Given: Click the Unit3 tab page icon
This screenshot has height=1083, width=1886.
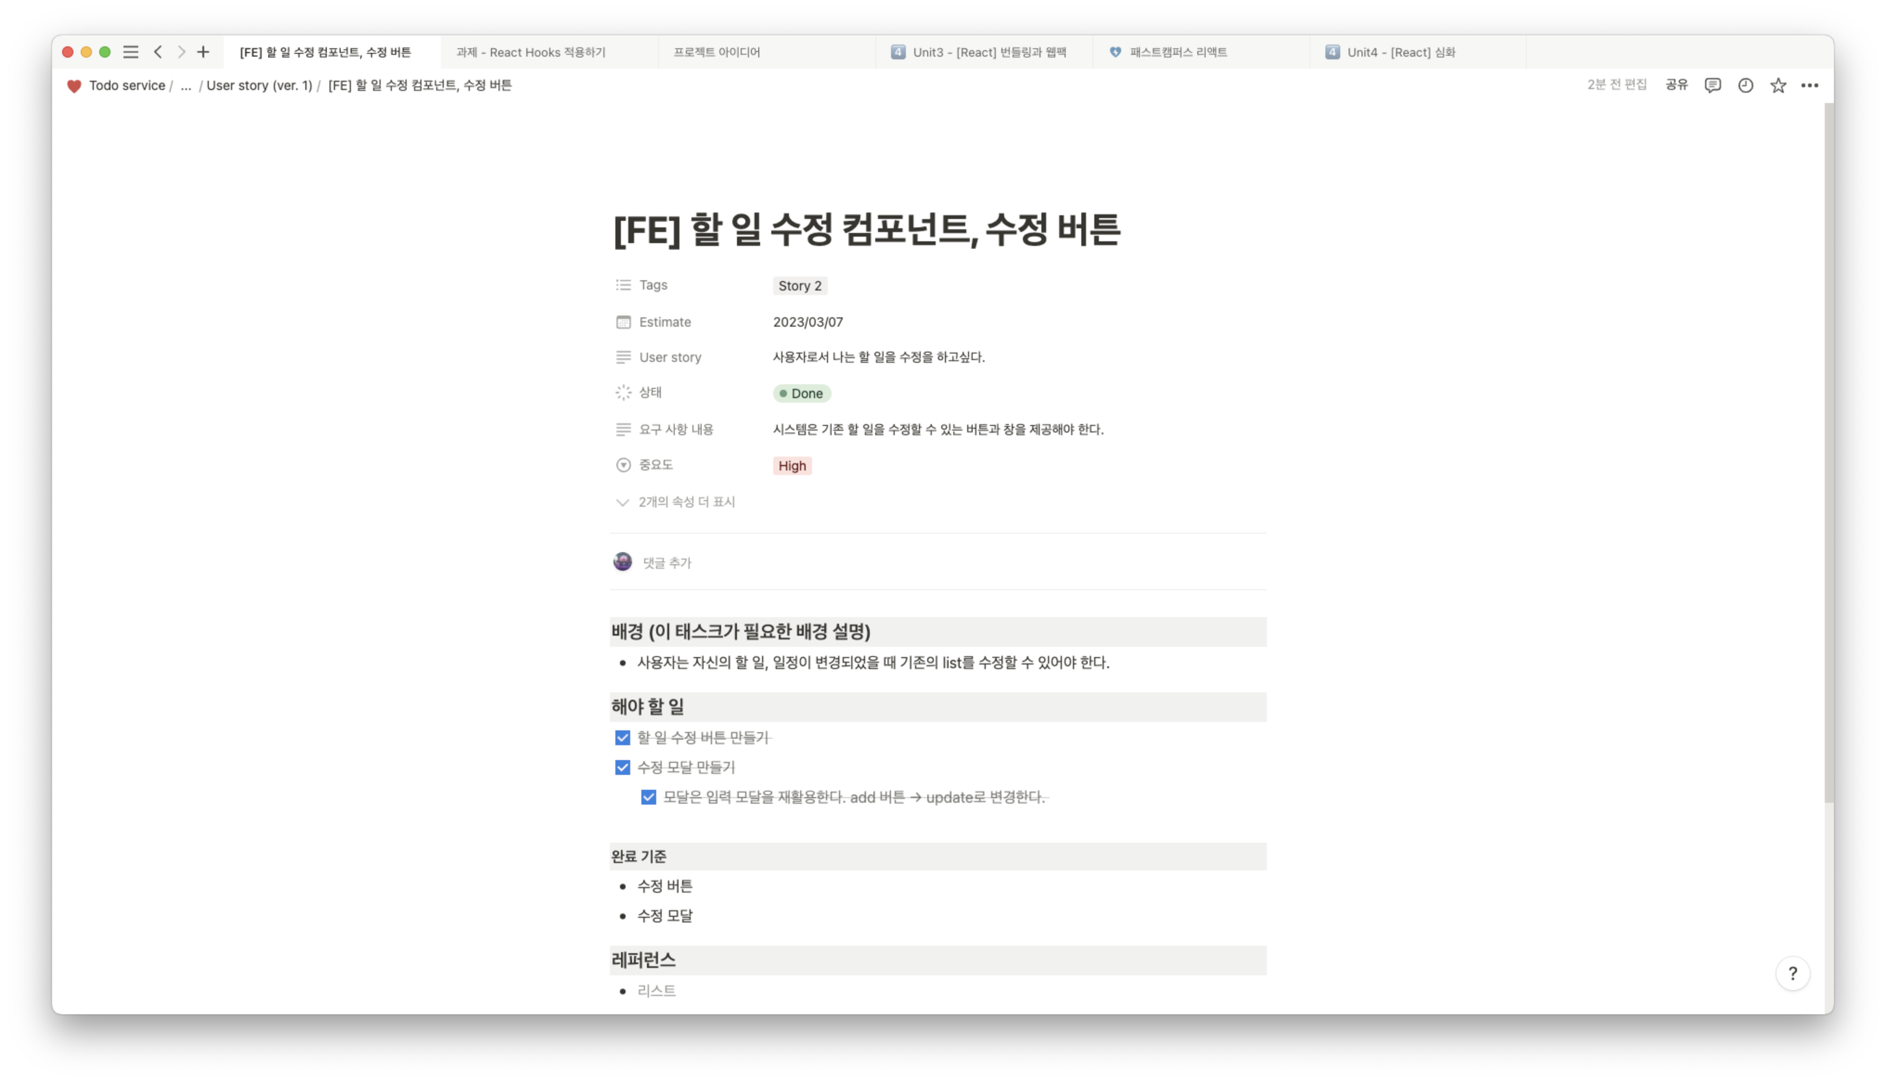Looking at the screenshot, I should [898, 52].
